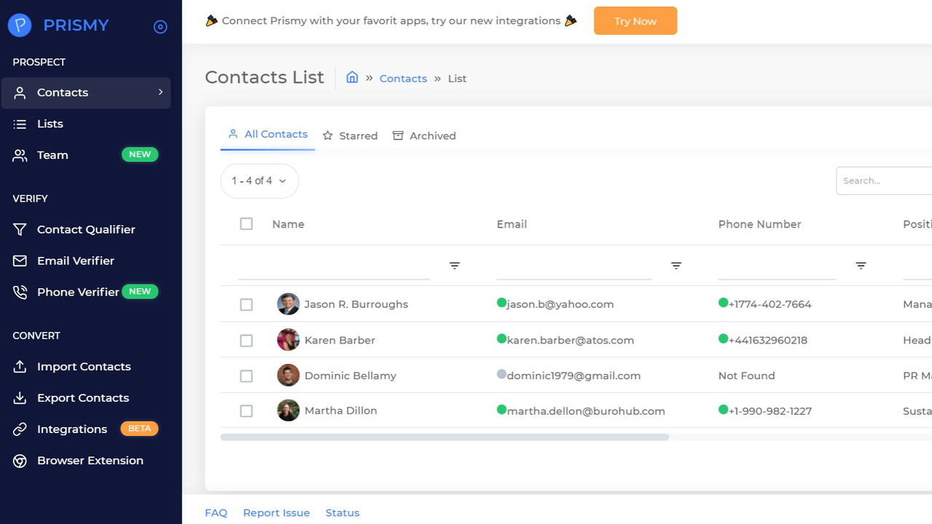This screenshot has height=524, width=932.
Task: Select the checkbox for Jason R. Burroughs
Action: [x=246, y=304]
